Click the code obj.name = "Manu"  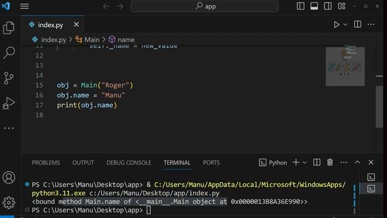click(x=91, y=95)
